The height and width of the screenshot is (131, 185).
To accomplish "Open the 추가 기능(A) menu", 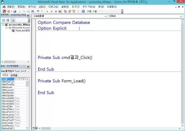I will (x=89, y=7).
